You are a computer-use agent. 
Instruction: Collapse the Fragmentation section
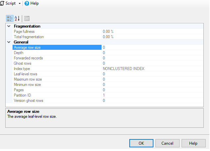[x=9, y=26]
